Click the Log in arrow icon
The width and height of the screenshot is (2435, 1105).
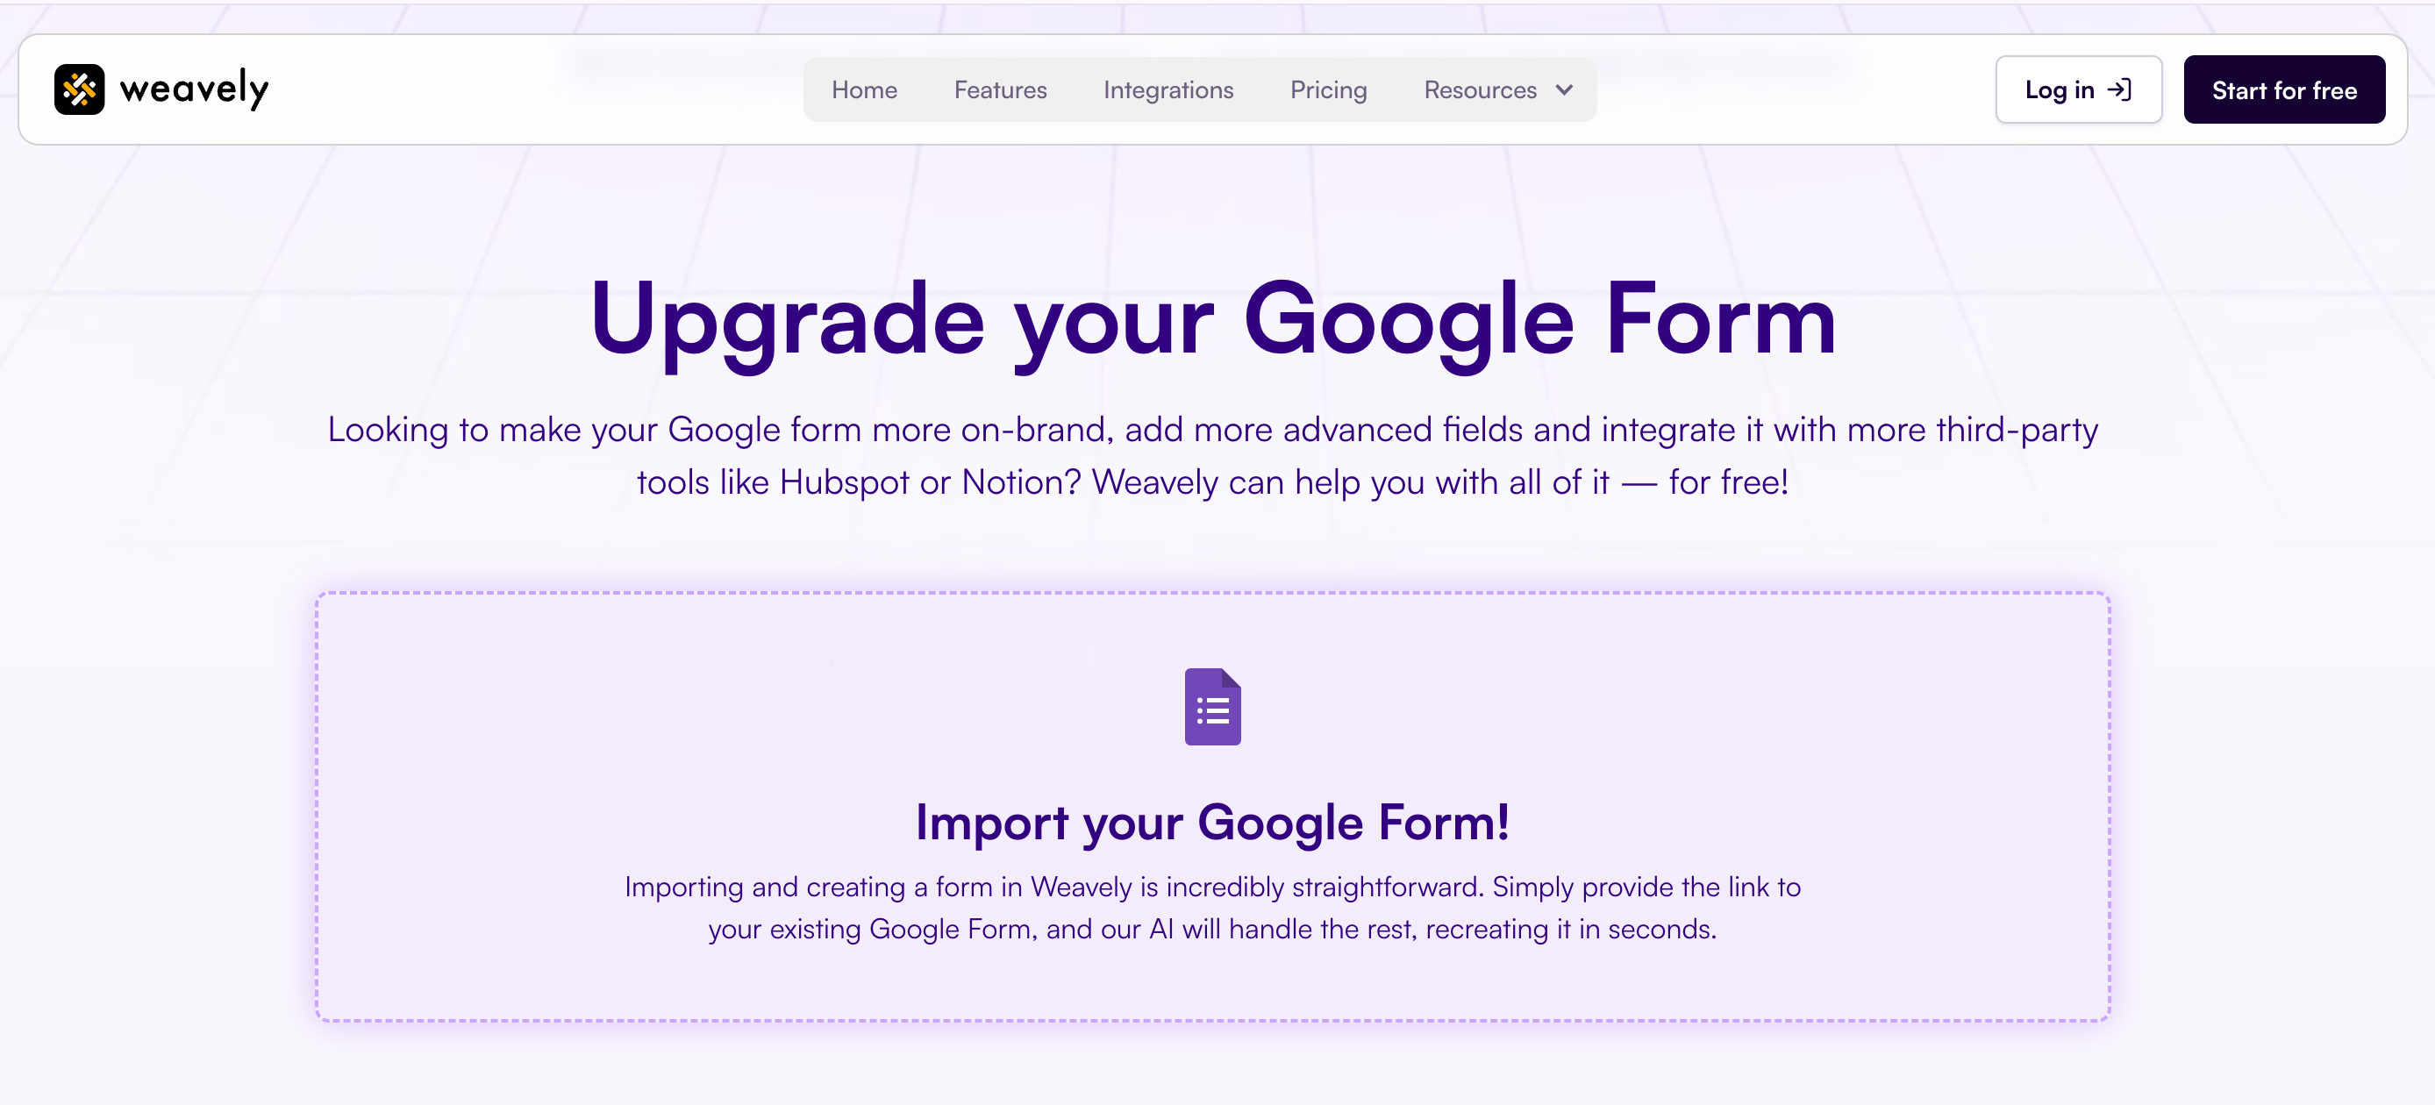[x=2120, y=89]
